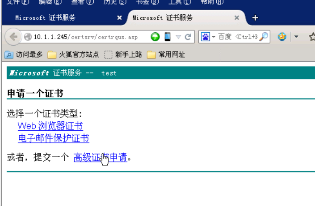Open the 查看 menu
The image size is (315, 206).
pyautogui.click(x=83, y=2)
